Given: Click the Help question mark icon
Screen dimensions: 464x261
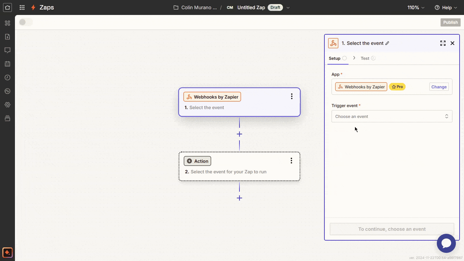Looking at the screenshot, I should pyautogui.click(x=437, y=7).
